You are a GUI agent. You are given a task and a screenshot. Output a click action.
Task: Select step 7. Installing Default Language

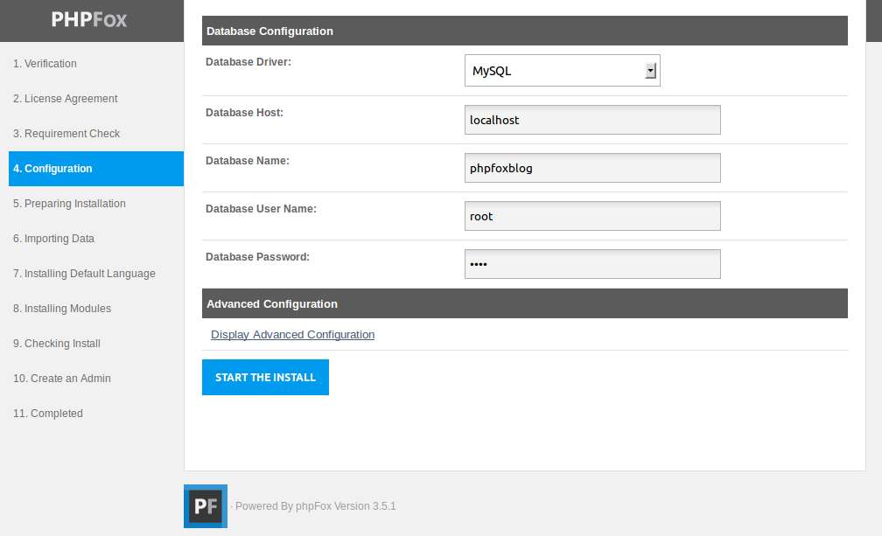pos(84,274)
